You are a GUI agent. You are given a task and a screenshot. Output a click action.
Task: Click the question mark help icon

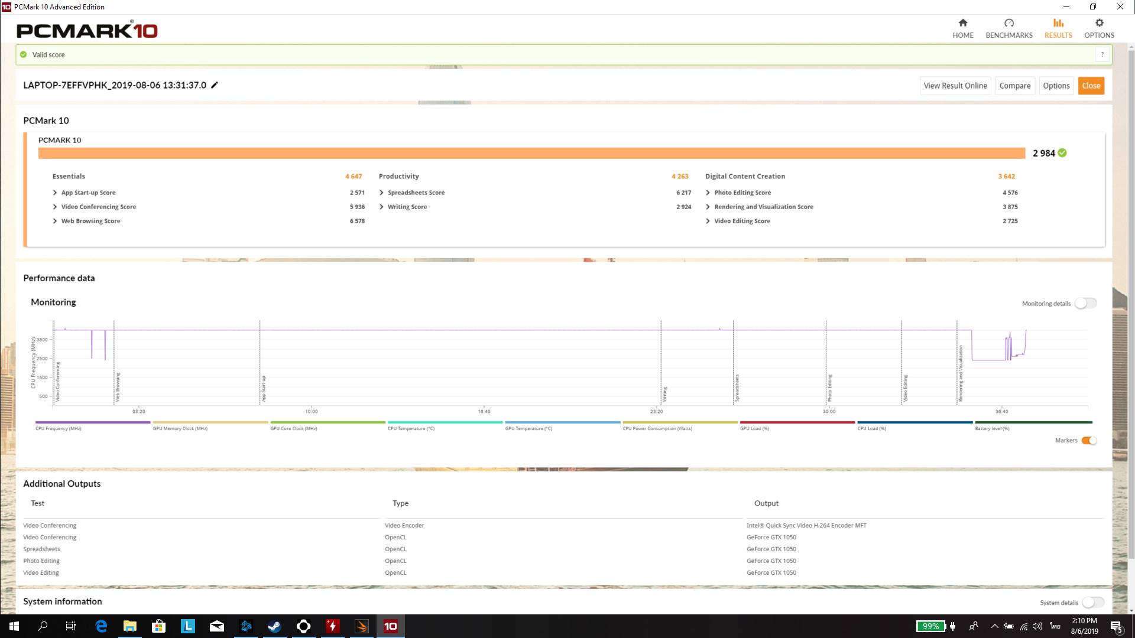1102,54
